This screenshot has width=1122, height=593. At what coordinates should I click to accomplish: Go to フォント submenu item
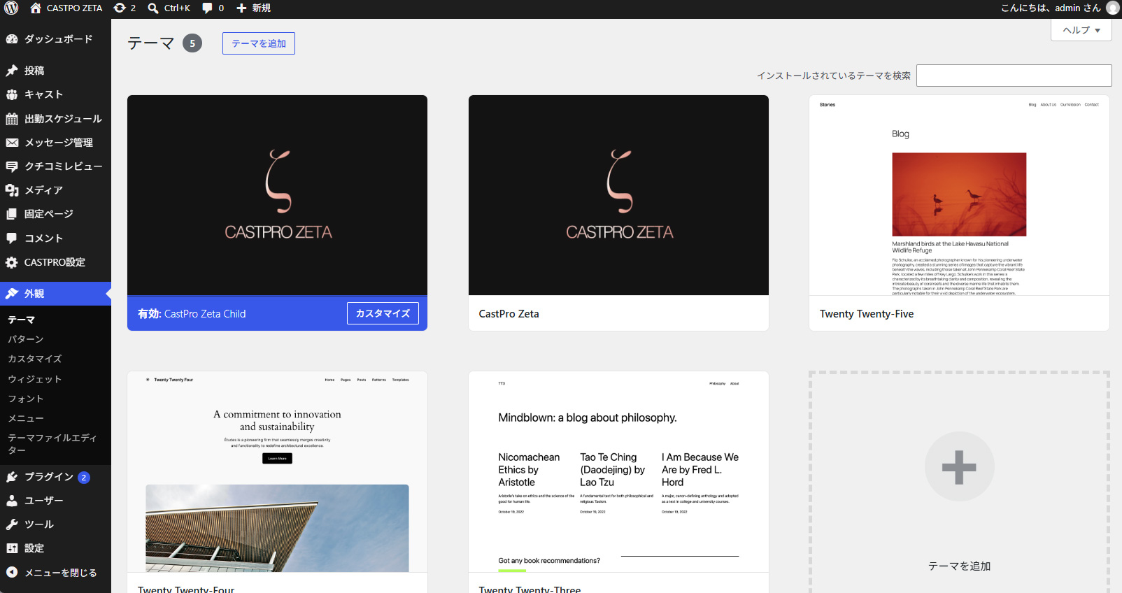pyautogui.click(x=26, y=399)
